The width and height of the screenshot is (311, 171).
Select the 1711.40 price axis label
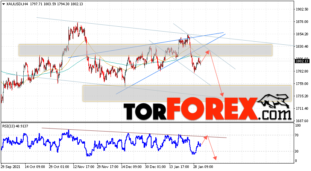302,108
